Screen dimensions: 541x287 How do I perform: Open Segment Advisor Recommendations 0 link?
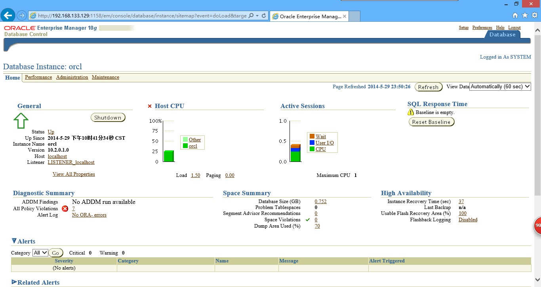point(316,213)
